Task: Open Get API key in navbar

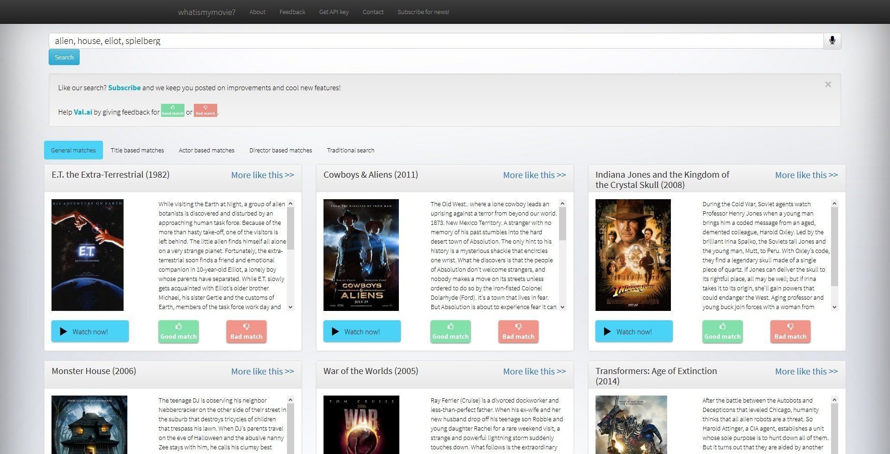Action: pos(334,12)
